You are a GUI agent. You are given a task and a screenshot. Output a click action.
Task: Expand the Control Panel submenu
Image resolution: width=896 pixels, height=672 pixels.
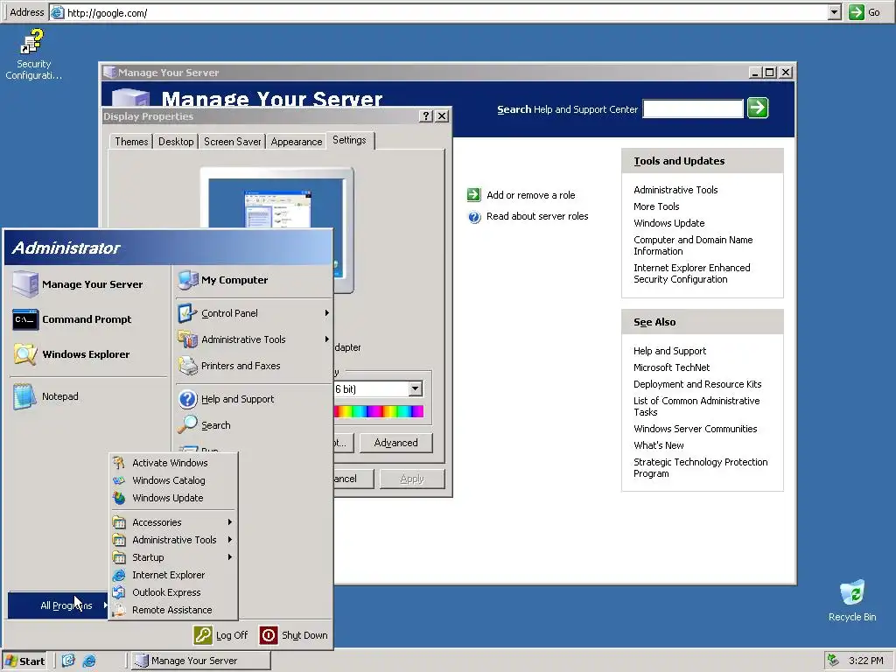click(327, 313)
